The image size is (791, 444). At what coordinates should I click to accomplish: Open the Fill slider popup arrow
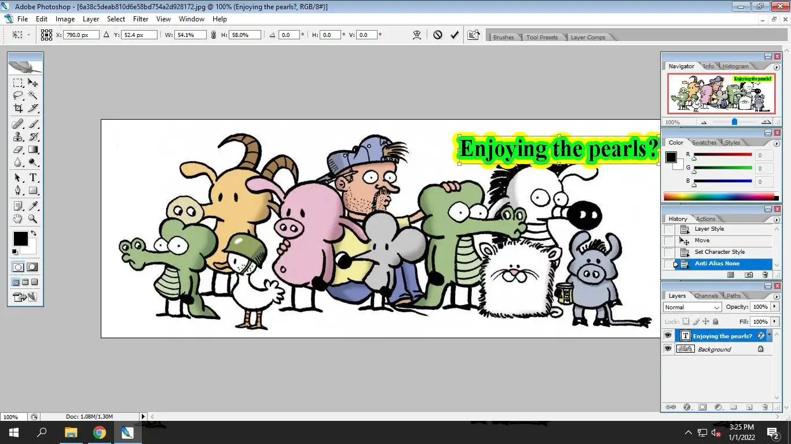coord(774,321)
